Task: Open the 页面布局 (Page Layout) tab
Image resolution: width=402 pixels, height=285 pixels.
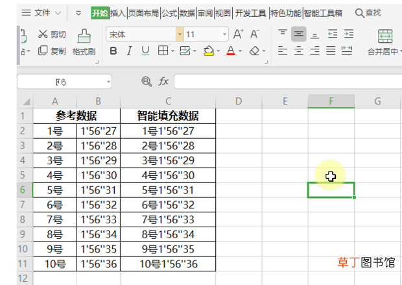Action: (x=143, y=13)
